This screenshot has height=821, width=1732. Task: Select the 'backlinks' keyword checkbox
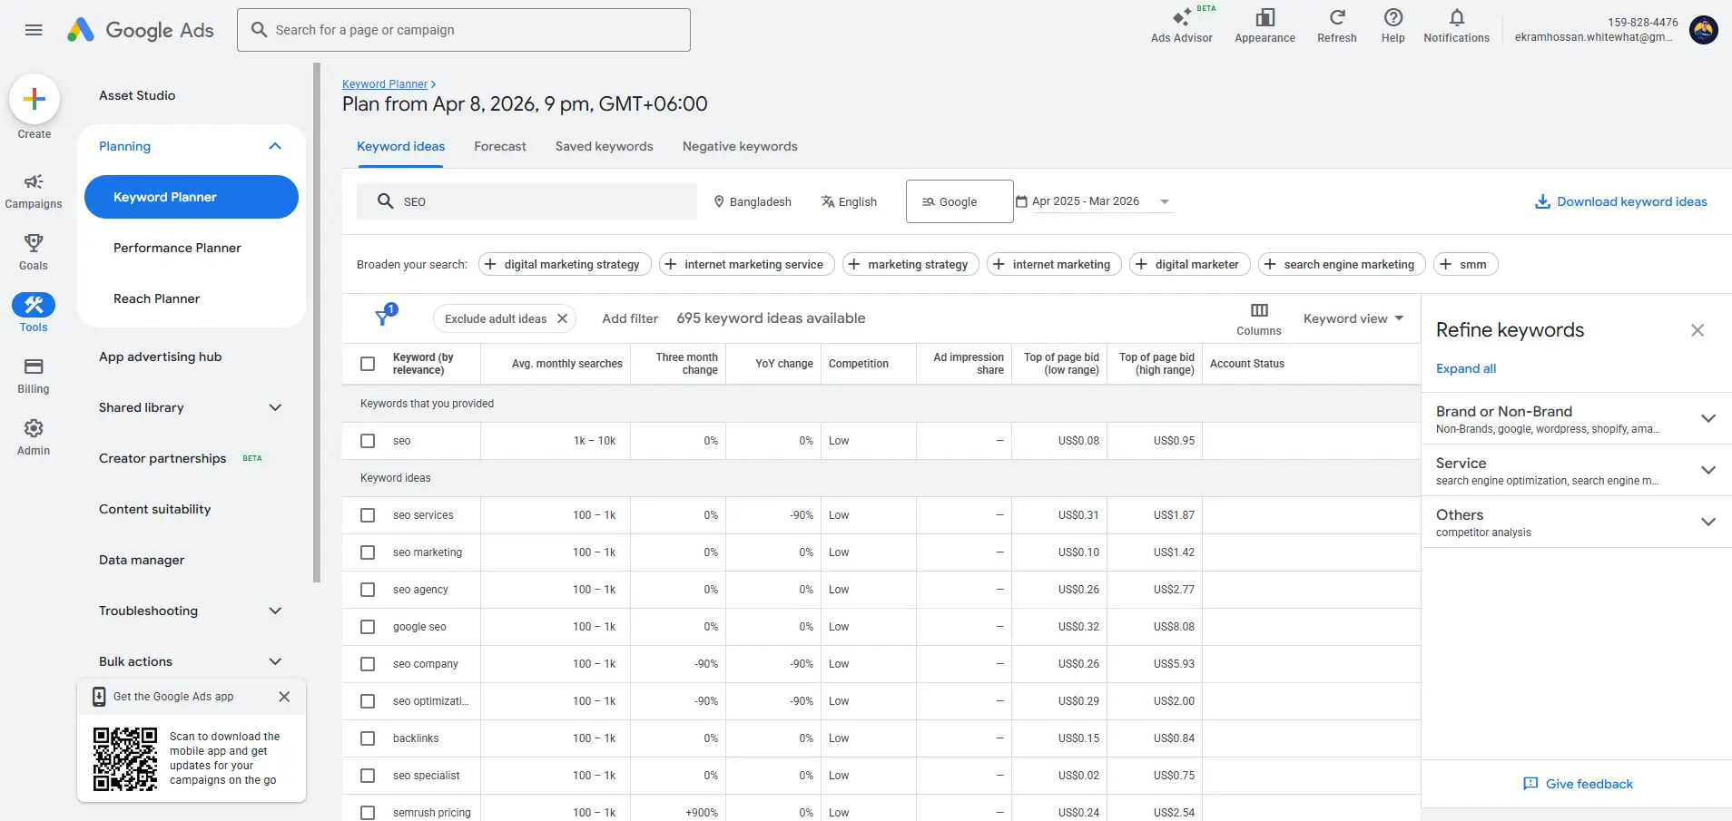[x=368, y=738]
